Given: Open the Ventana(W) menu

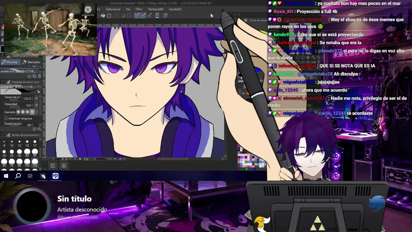Looking at the screenshot, I should click(x=156, y=9).
